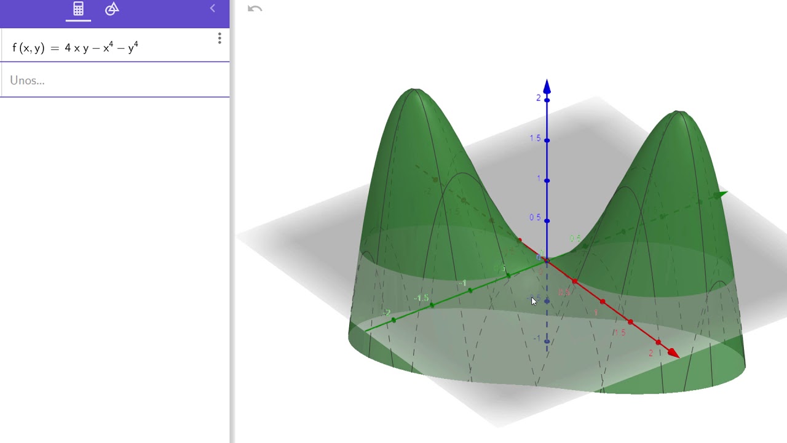787x443 pixels.
Task: Click the blue vertical z-axis arrowhead
Action: [x=547, y=87]
